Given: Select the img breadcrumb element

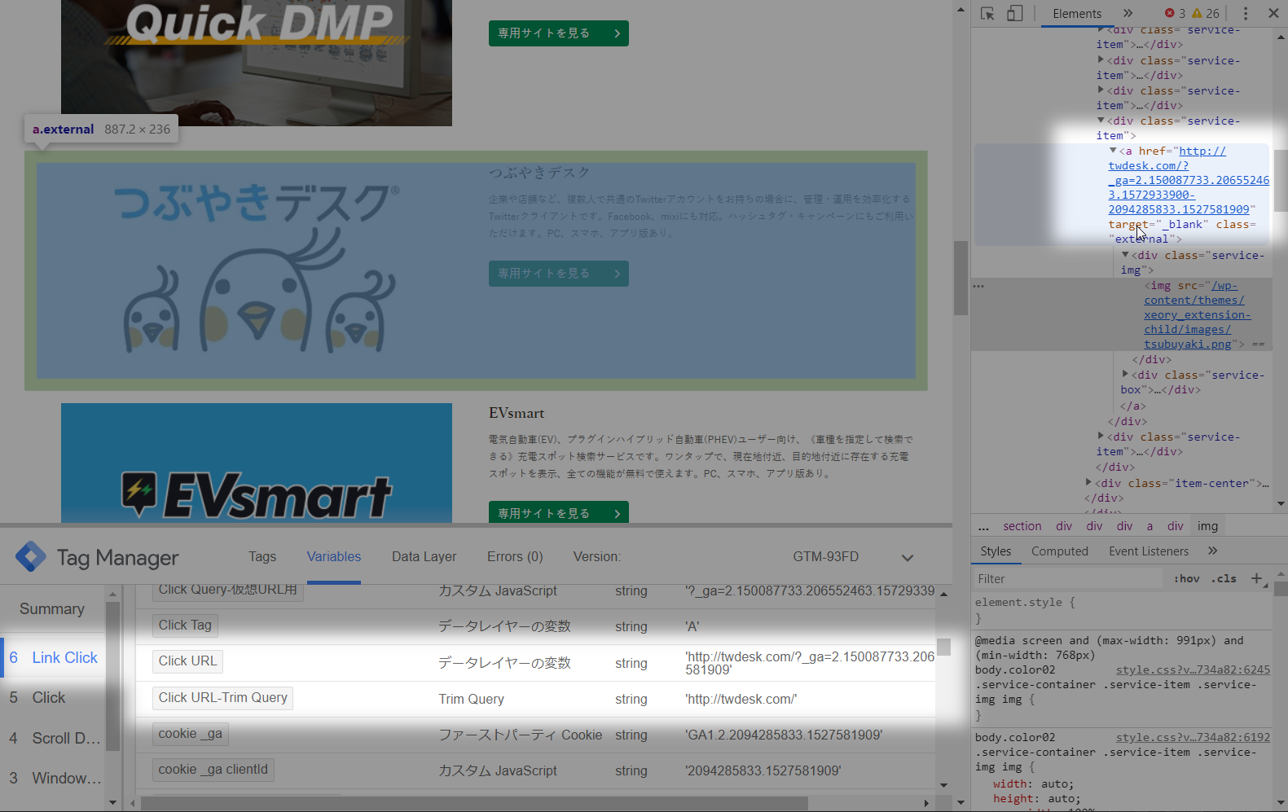Looking at the screenshot, I should [x=1207, y=526].
